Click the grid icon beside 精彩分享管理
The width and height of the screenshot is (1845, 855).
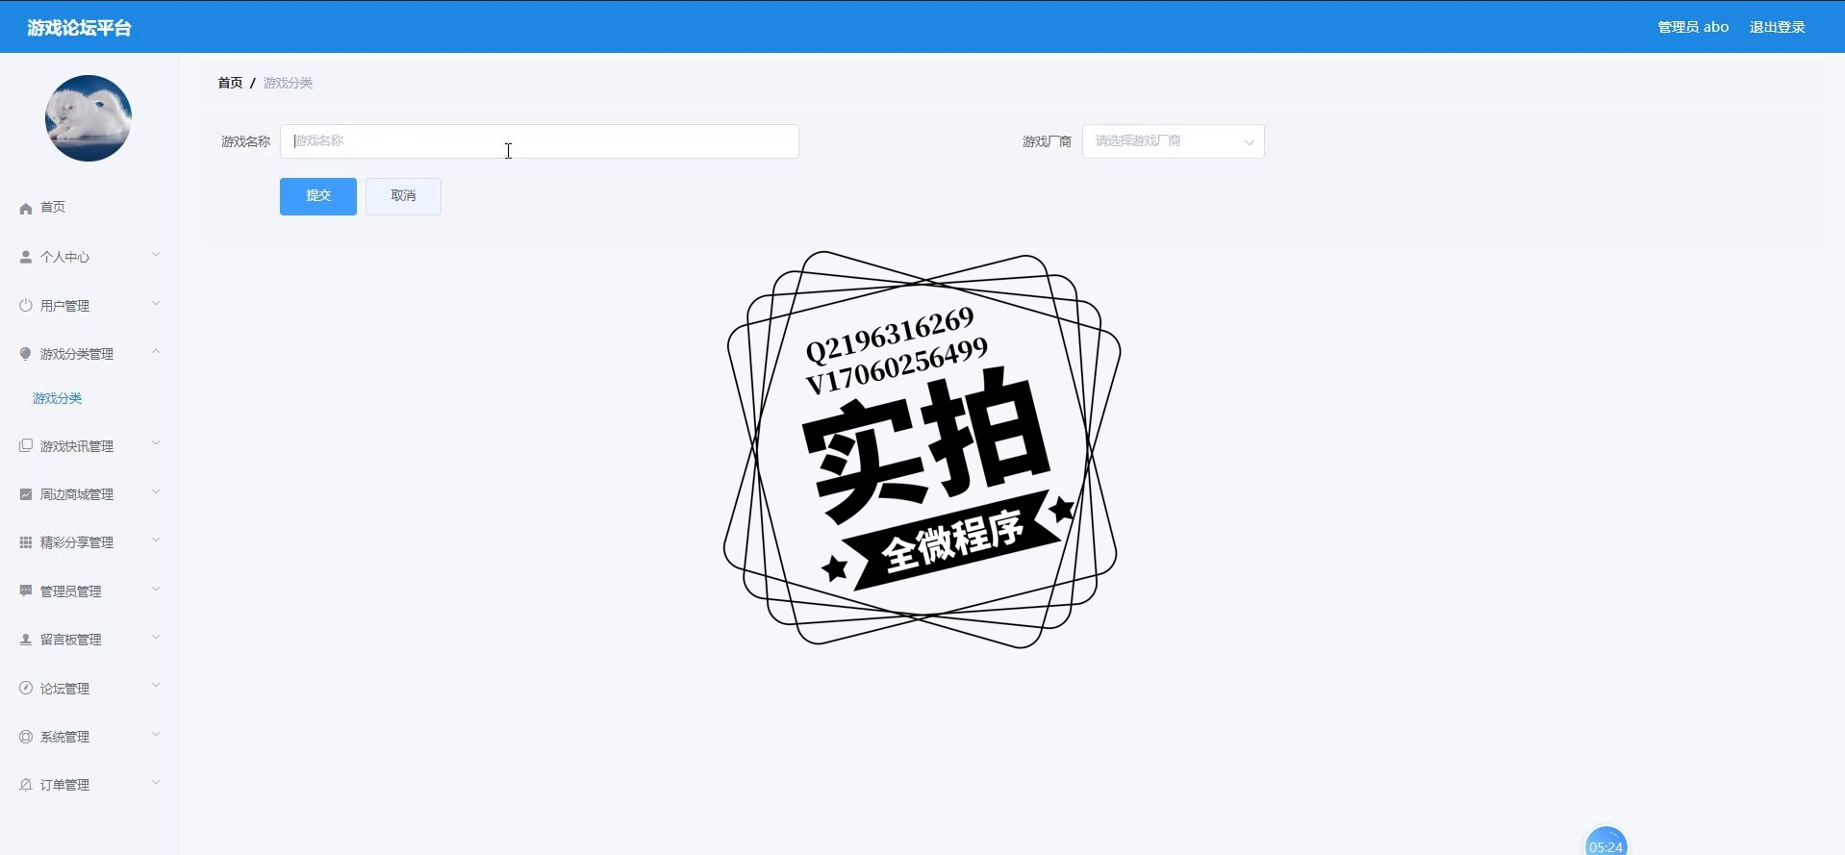point(26,542)
